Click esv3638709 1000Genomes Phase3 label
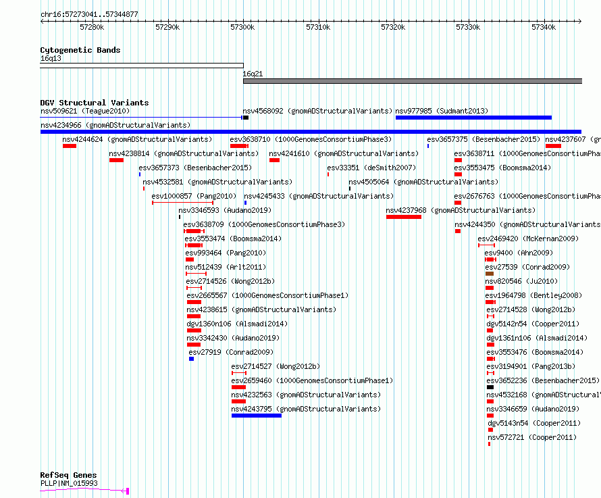 click(264, 224)
